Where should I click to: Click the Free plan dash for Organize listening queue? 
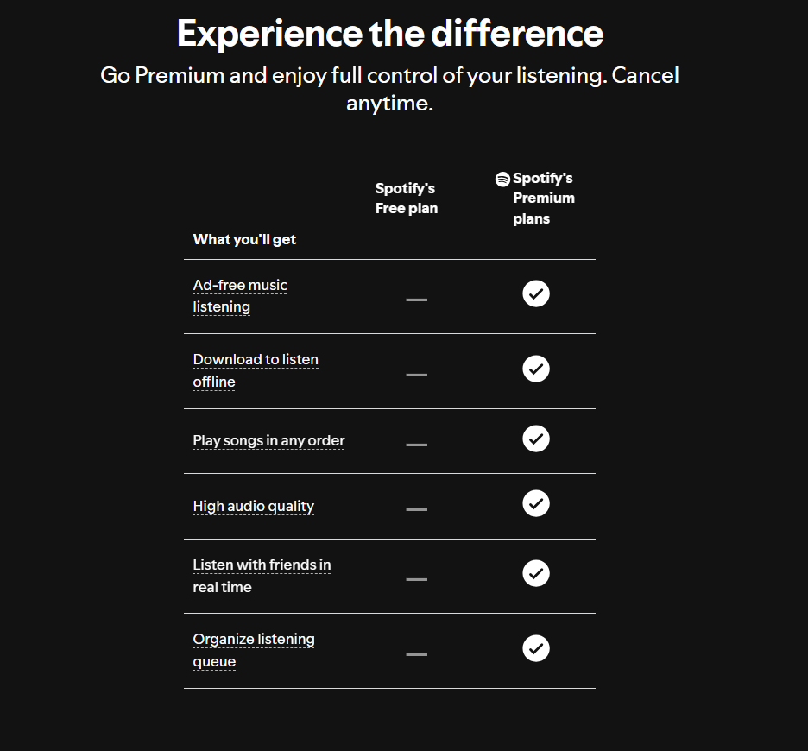(416, 654)
